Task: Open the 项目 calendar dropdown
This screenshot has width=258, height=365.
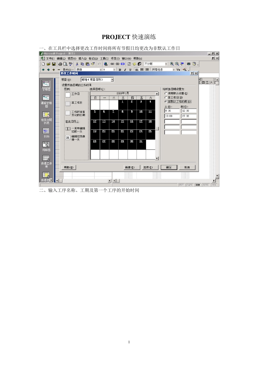Action: (112, 80)
